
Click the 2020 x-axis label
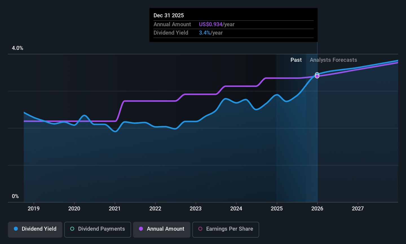pyautogui.click(x=74, y=208)
